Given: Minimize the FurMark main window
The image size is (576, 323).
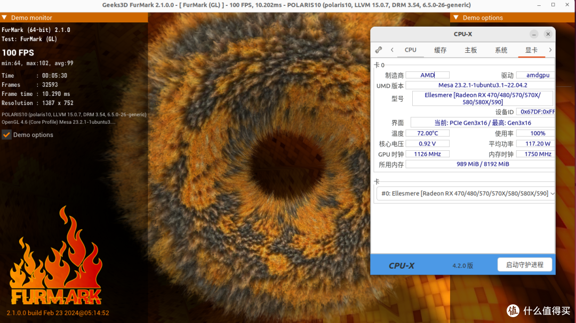Looking at the screenshot, I should point(539,5).
